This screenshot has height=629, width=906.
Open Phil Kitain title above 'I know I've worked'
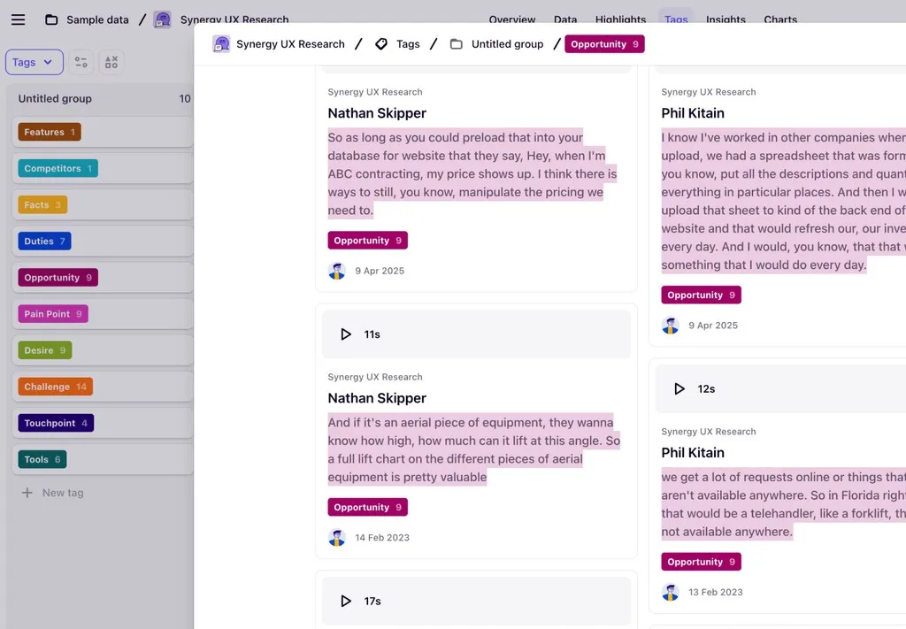[692, 113]
